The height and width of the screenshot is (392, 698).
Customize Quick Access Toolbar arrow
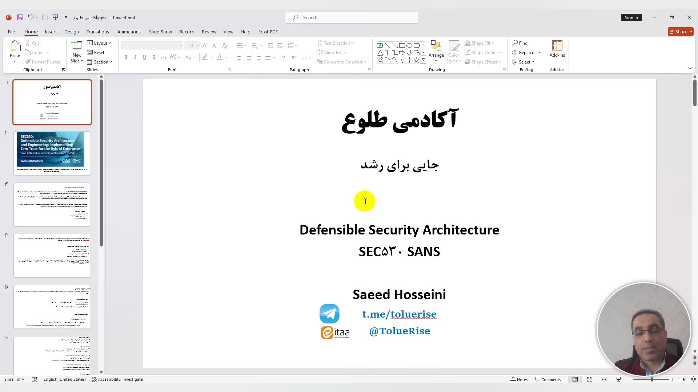pos(66,17)
